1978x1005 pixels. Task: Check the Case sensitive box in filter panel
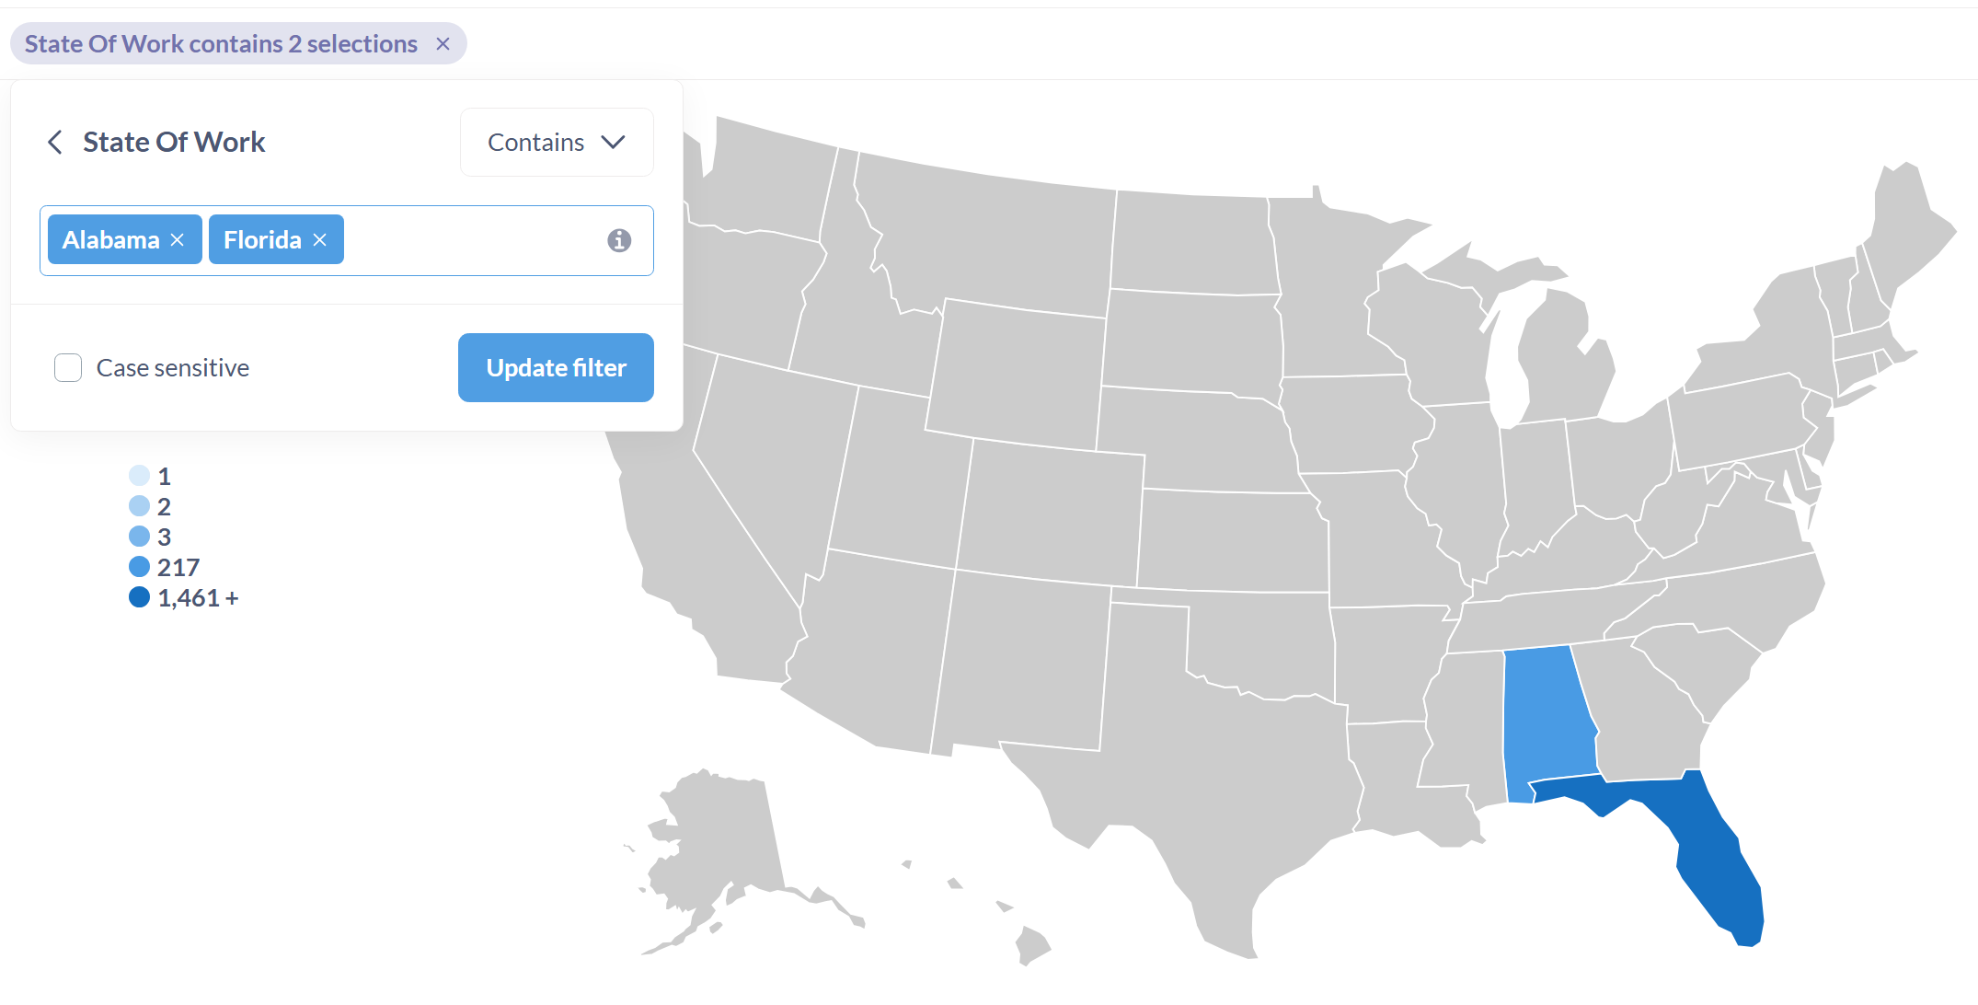click(68, 367)
